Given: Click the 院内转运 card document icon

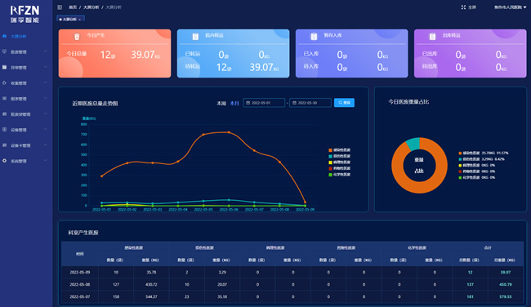Looking at the screenshot, I should (195, 37).
